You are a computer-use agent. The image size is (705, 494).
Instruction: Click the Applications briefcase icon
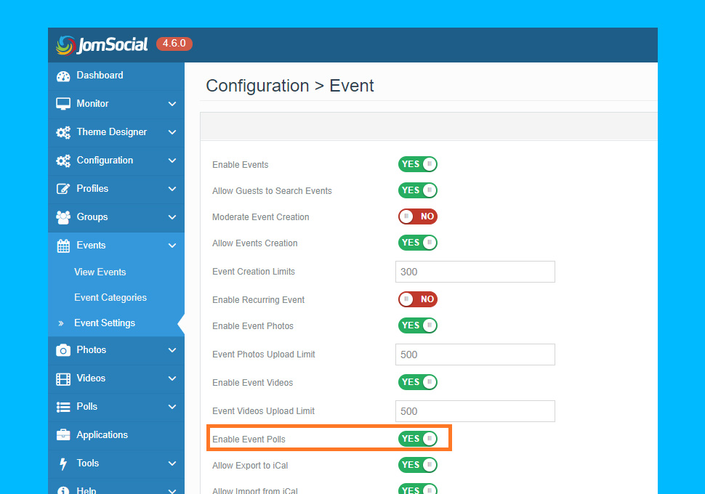coord(63,434)
